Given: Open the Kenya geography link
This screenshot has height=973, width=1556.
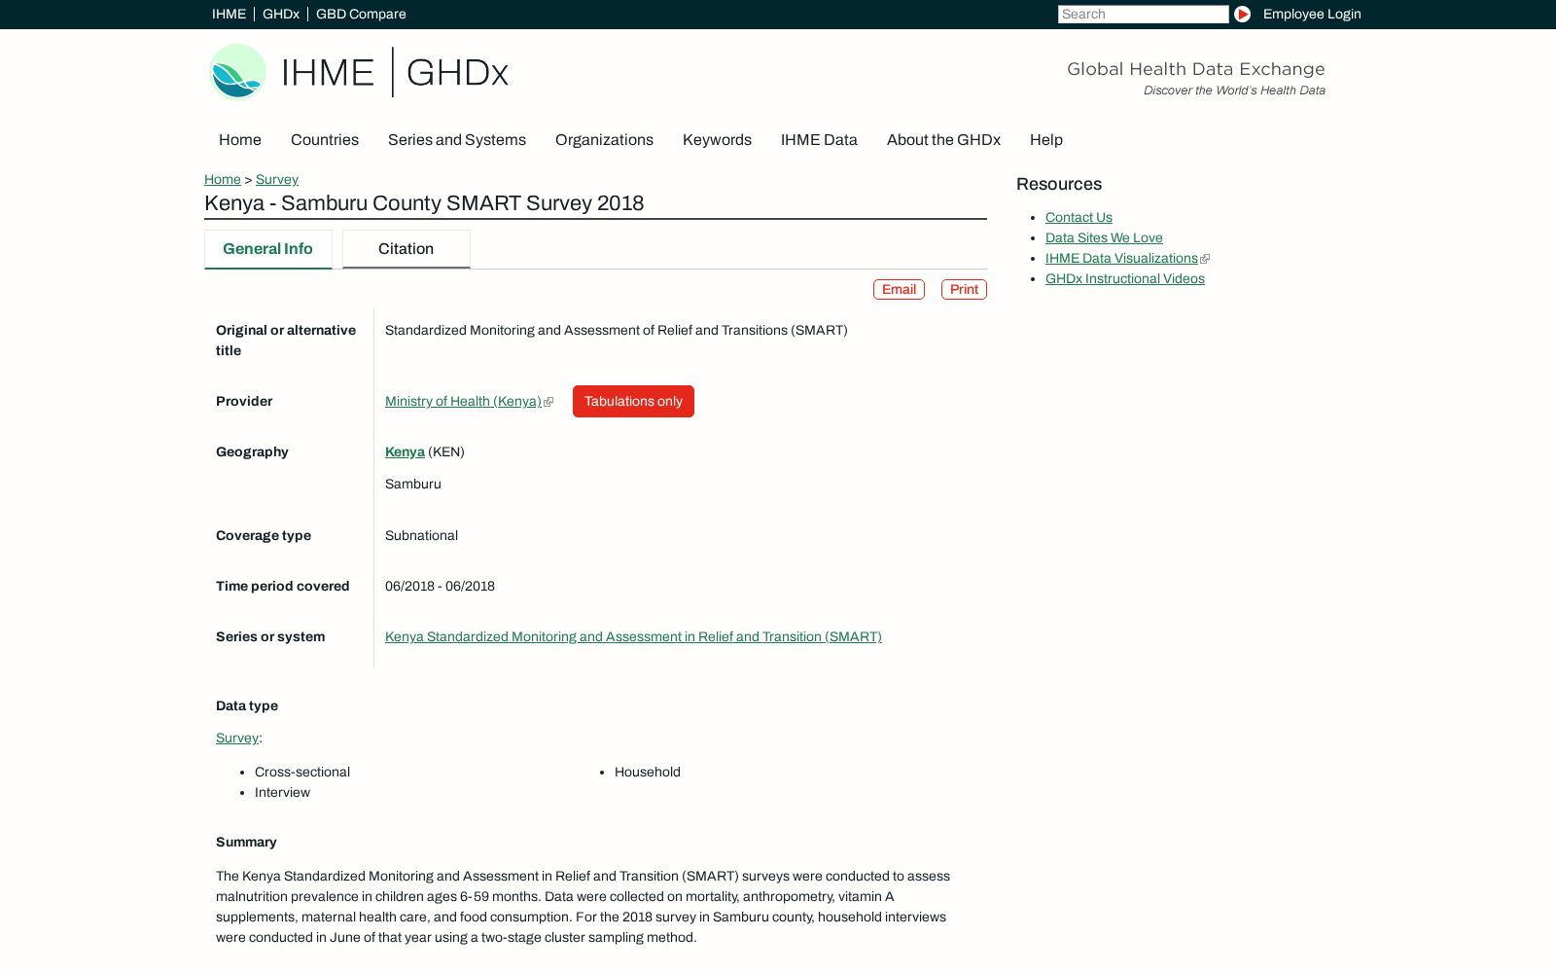Looking at the screenshot, I should pyautogui.click(x=405, y=451).
